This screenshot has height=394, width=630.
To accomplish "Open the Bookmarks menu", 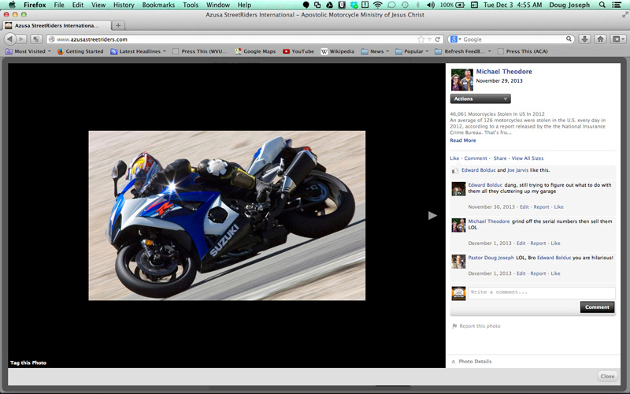I will pos(158,5).
